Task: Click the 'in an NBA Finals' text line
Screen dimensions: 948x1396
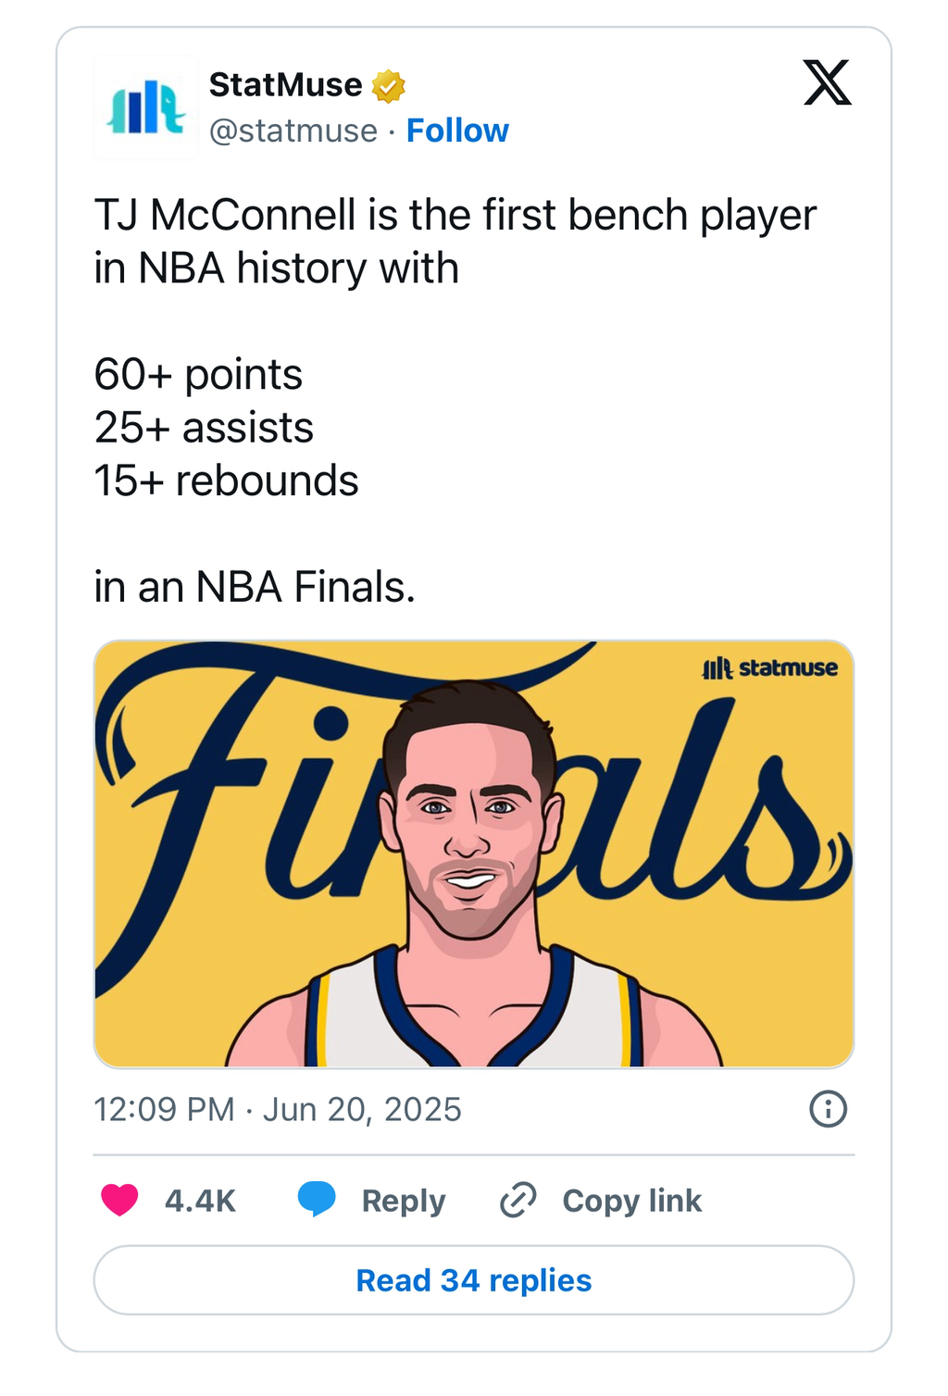Action: tap(255, 587)
